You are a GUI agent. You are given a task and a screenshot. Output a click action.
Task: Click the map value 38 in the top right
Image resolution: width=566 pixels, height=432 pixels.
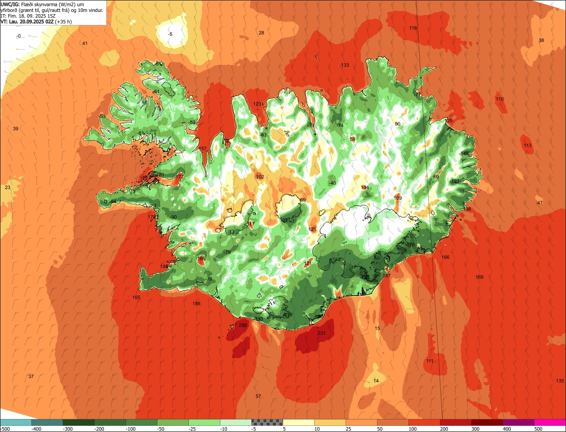click(x=541, y=40)
